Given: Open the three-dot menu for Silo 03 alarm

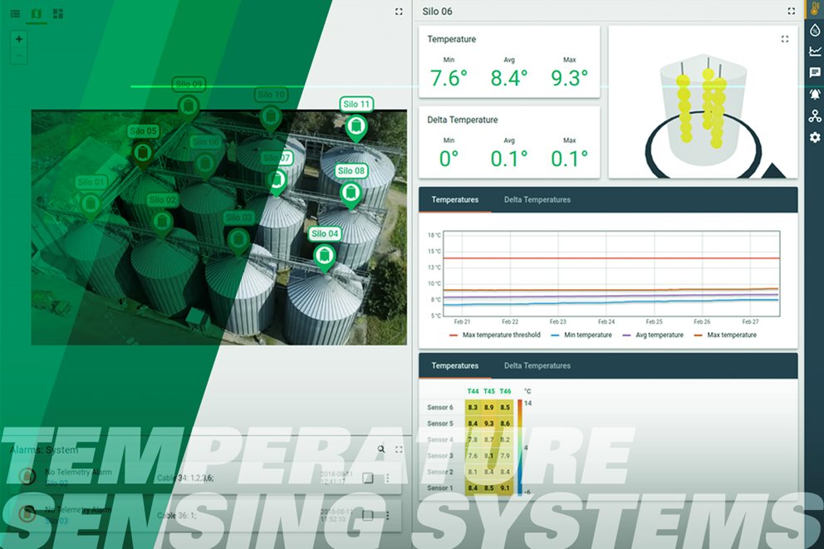Looking at the screenshot, I should 387,515.
